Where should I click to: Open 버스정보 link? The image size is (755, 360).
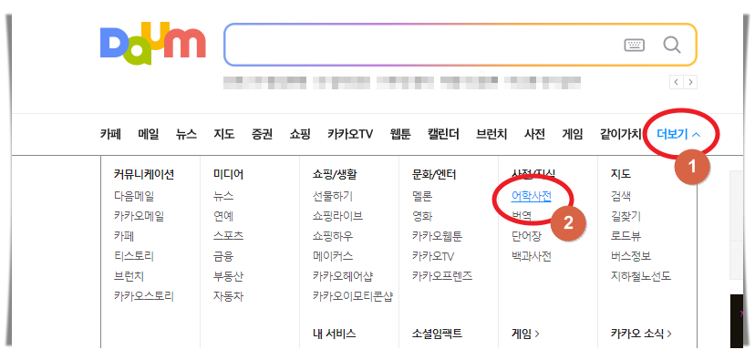pyautogui.click(x=631, y=256)
